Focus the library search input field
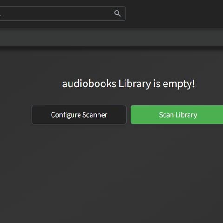This screenshot has width=223, height=223. point(63,13)
